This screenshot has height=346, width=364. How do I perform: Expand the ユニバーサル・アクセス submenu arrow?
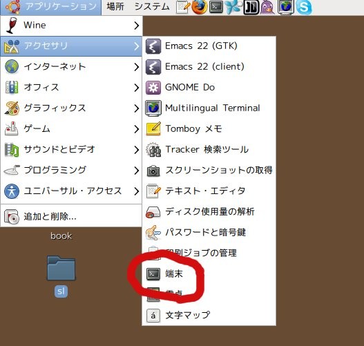137,191
